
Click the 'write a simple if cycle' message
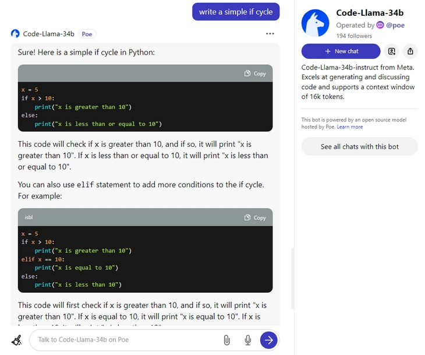[x=236, y=12]
